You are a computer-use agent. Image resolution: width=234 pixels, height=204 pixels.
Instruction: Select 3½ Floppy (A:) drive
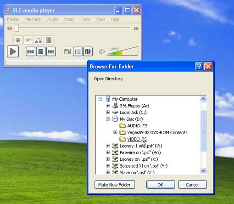pos(134,106)
